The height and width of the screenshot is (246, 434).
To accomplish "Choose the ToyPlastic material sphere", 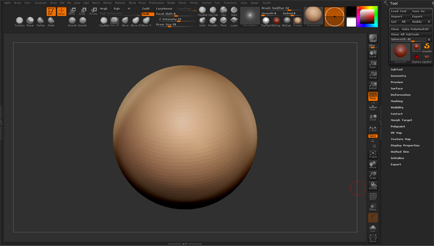I will [266, 22].
